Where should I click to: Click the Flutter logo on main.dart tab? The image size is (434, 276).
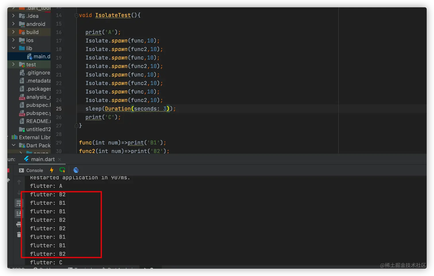(x=26, y=159)
